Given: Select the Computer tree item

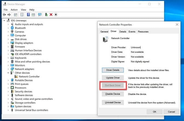Looking at the screenshot, I should [20, 35].
